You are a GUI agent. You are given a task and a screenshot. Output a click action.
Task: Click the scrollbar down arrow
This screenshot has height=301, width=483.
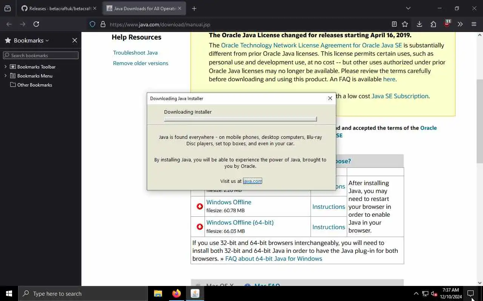pos(480,283)
